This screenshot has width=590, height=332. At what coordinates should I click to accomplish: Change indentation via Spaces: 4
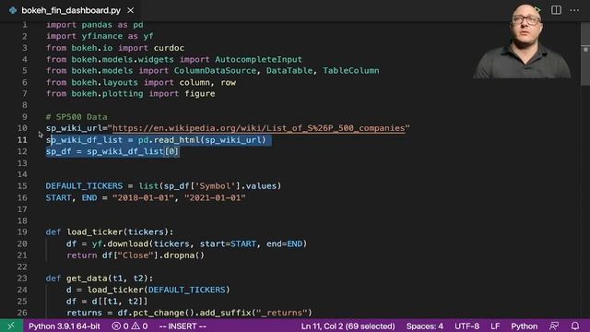click(x=424, y=326)
